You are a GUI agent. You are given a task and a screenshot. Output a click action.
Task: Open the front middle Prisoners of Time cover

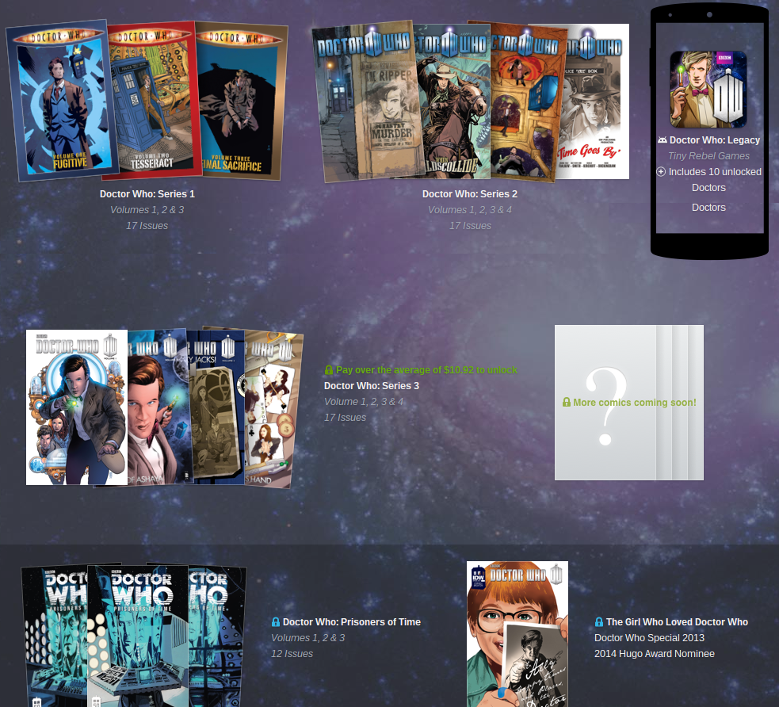tap(138, 636)
